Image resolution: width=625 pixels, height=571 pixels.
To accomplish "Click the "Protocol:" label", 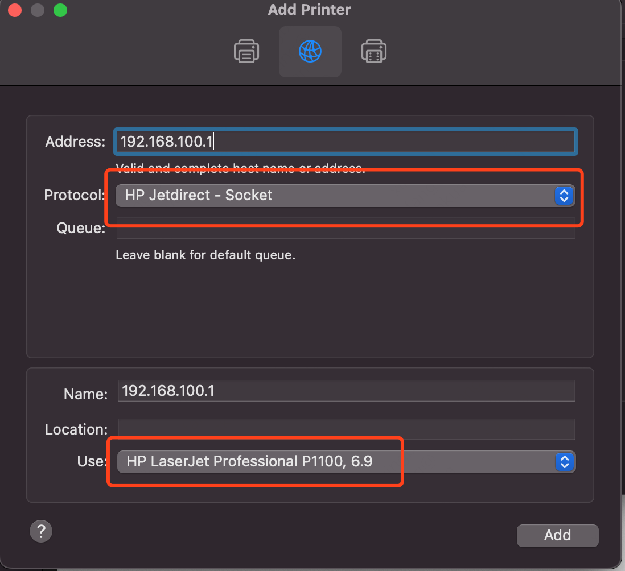I will tap(75, 196).
